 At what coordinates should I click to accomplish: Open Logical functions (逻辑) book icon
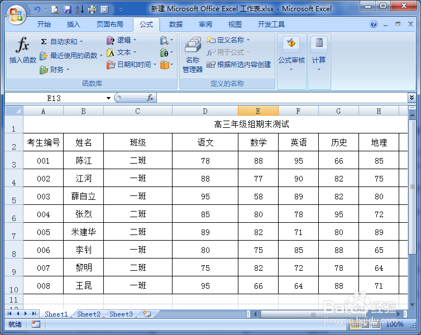pos(111,40)
